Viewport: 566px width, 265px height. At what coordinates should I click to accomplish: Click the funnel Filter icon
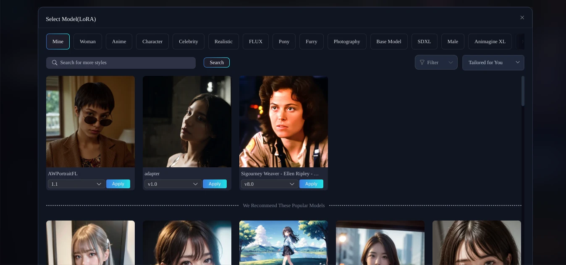pos(422,62)
